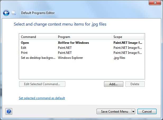Expand the Save Context Menu dropdown arrow

pyautogui.click(x=133, y=112)
